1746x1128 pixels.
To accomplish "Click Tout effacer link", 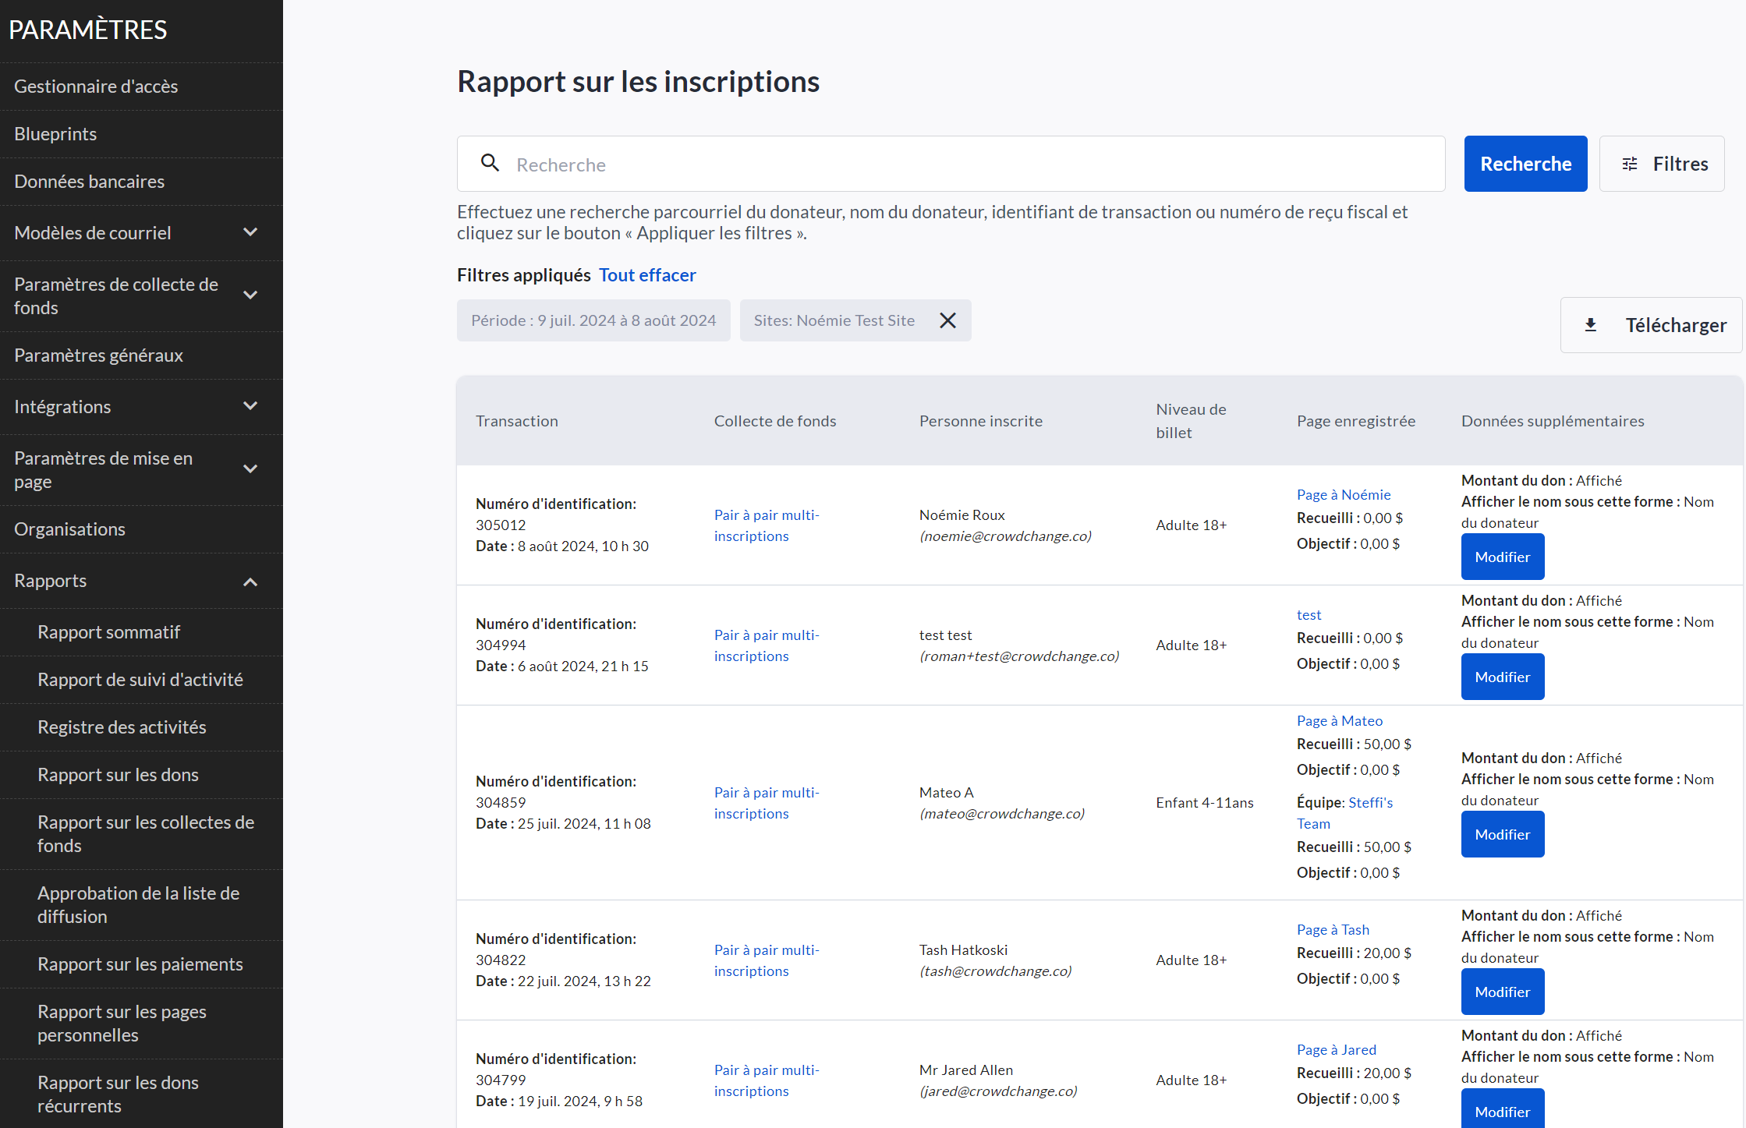I will pyautogui.click(x=647, y=275).
